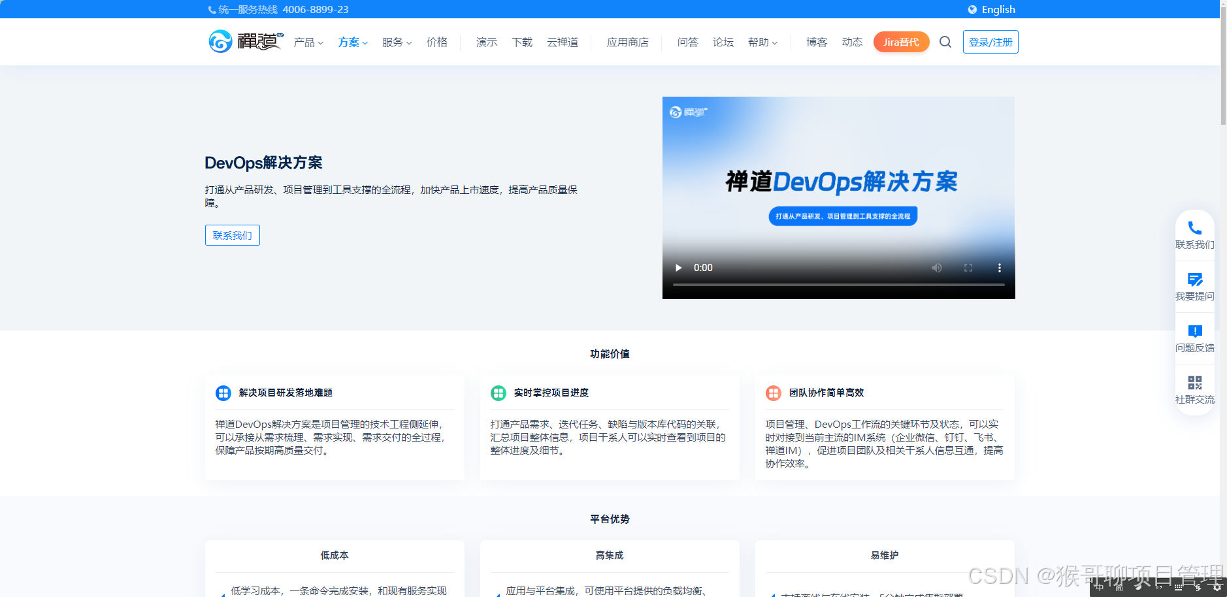Click the 联系我们 button under DevOps解决方案
Image resolution: width=1227 pixels, height=597 pixels.
(233, 235)
